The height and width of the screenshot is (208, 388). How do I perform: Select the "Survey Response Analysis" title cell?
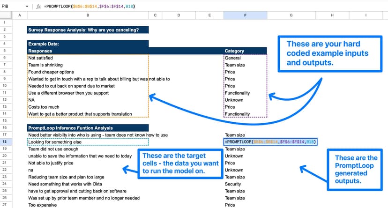(x=88, y=30)
